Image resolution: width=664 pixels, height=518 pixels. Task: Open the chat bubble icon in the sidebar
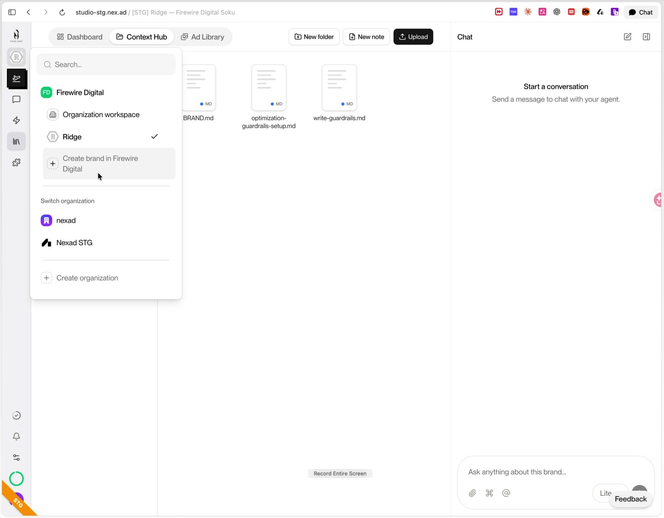17,100
